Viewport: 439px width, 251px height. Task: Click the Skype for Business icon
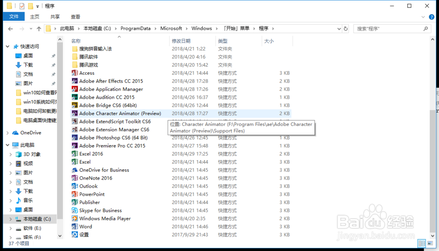pyautogui.click(x=75, y=211)
